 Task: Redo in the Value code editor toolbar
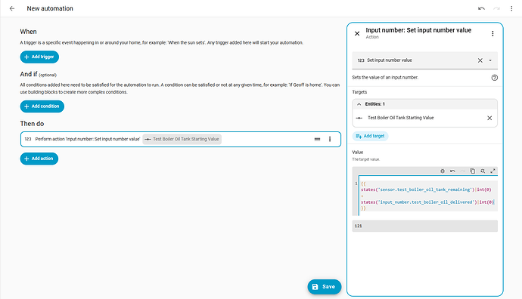click(462, 171)
